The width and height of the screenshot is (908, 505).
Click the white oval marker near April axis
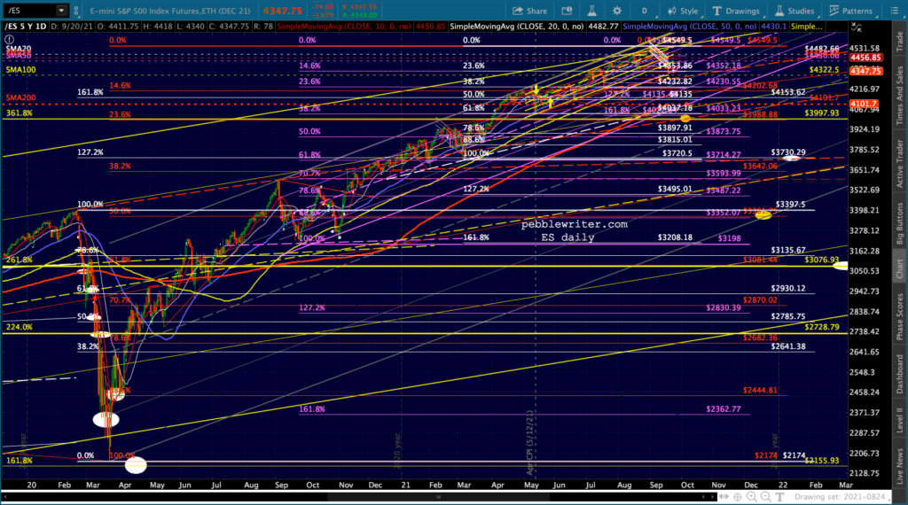click(x=136, y=465)
